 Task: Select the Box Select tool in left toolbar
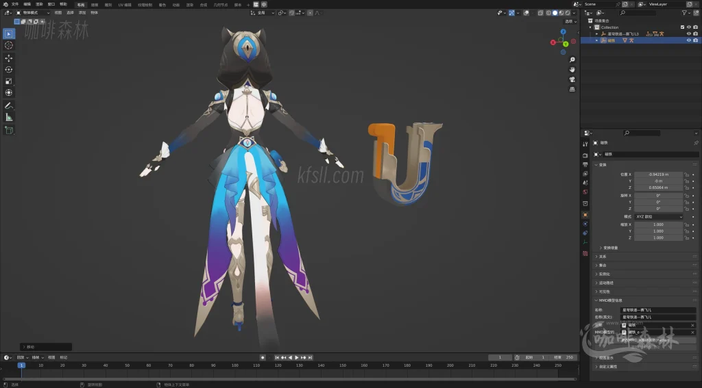8,34
